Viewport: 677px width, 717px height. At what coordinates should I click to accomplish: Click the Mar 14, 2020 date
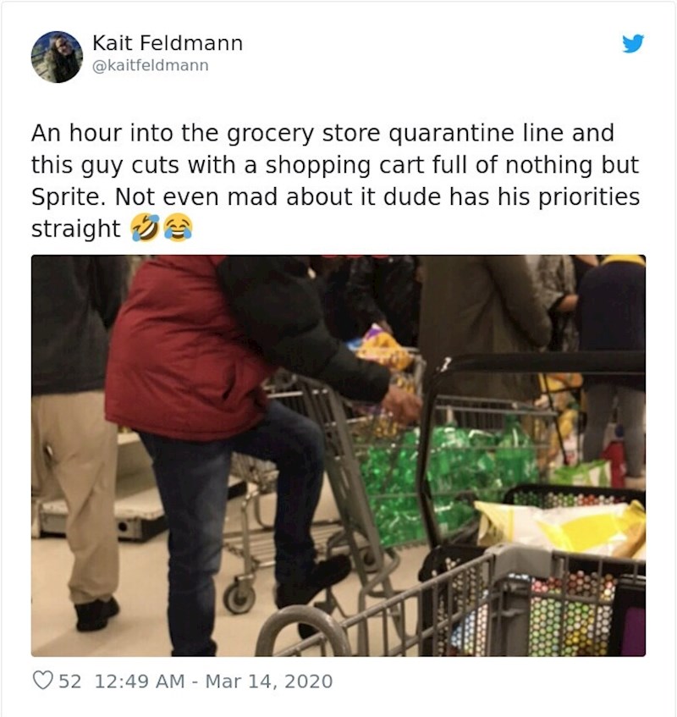pos(269,681)
